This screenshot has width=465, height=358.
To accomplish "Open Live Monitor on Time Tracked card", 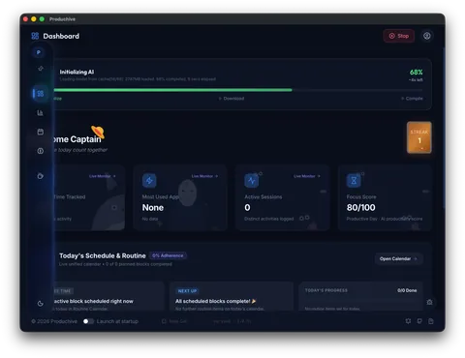I will point(103,176).
